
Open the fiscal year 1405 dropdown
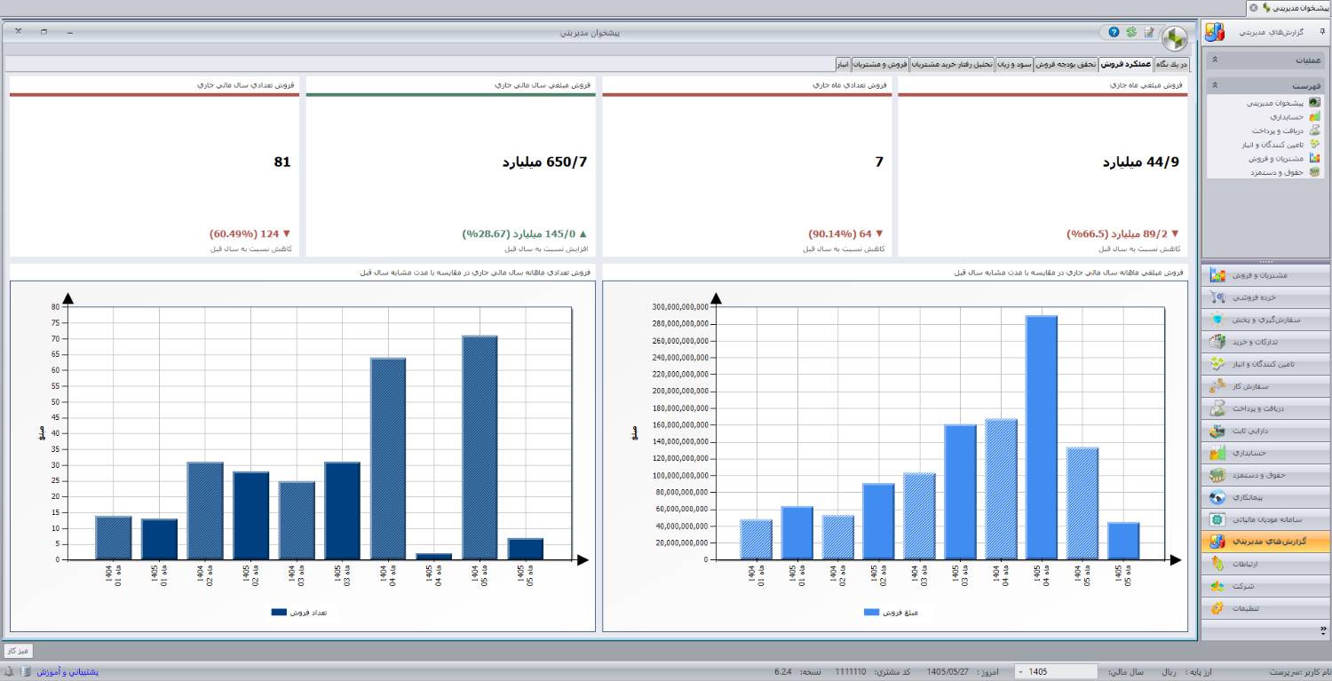(x=1057, y=672)
